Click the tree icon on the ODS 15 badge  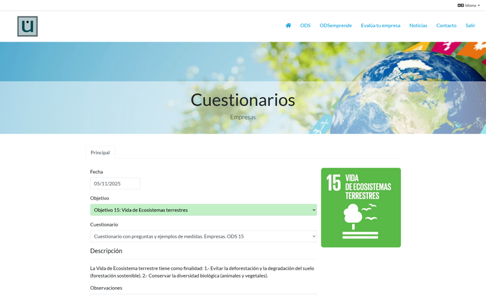coord(352,216)
